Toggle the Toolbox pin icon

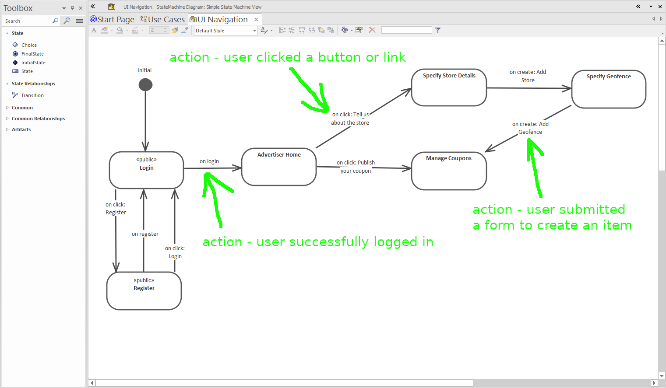coord(73,7)
